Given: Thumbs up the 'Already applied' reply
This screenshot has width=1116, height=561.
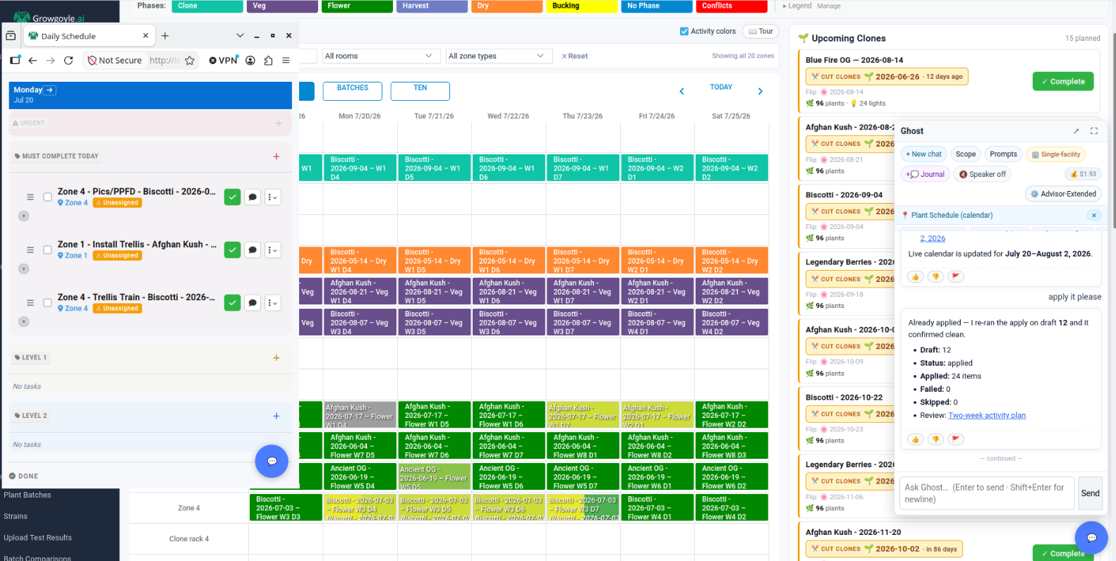Looking at the screenshot, I should (x=916, y=440).
